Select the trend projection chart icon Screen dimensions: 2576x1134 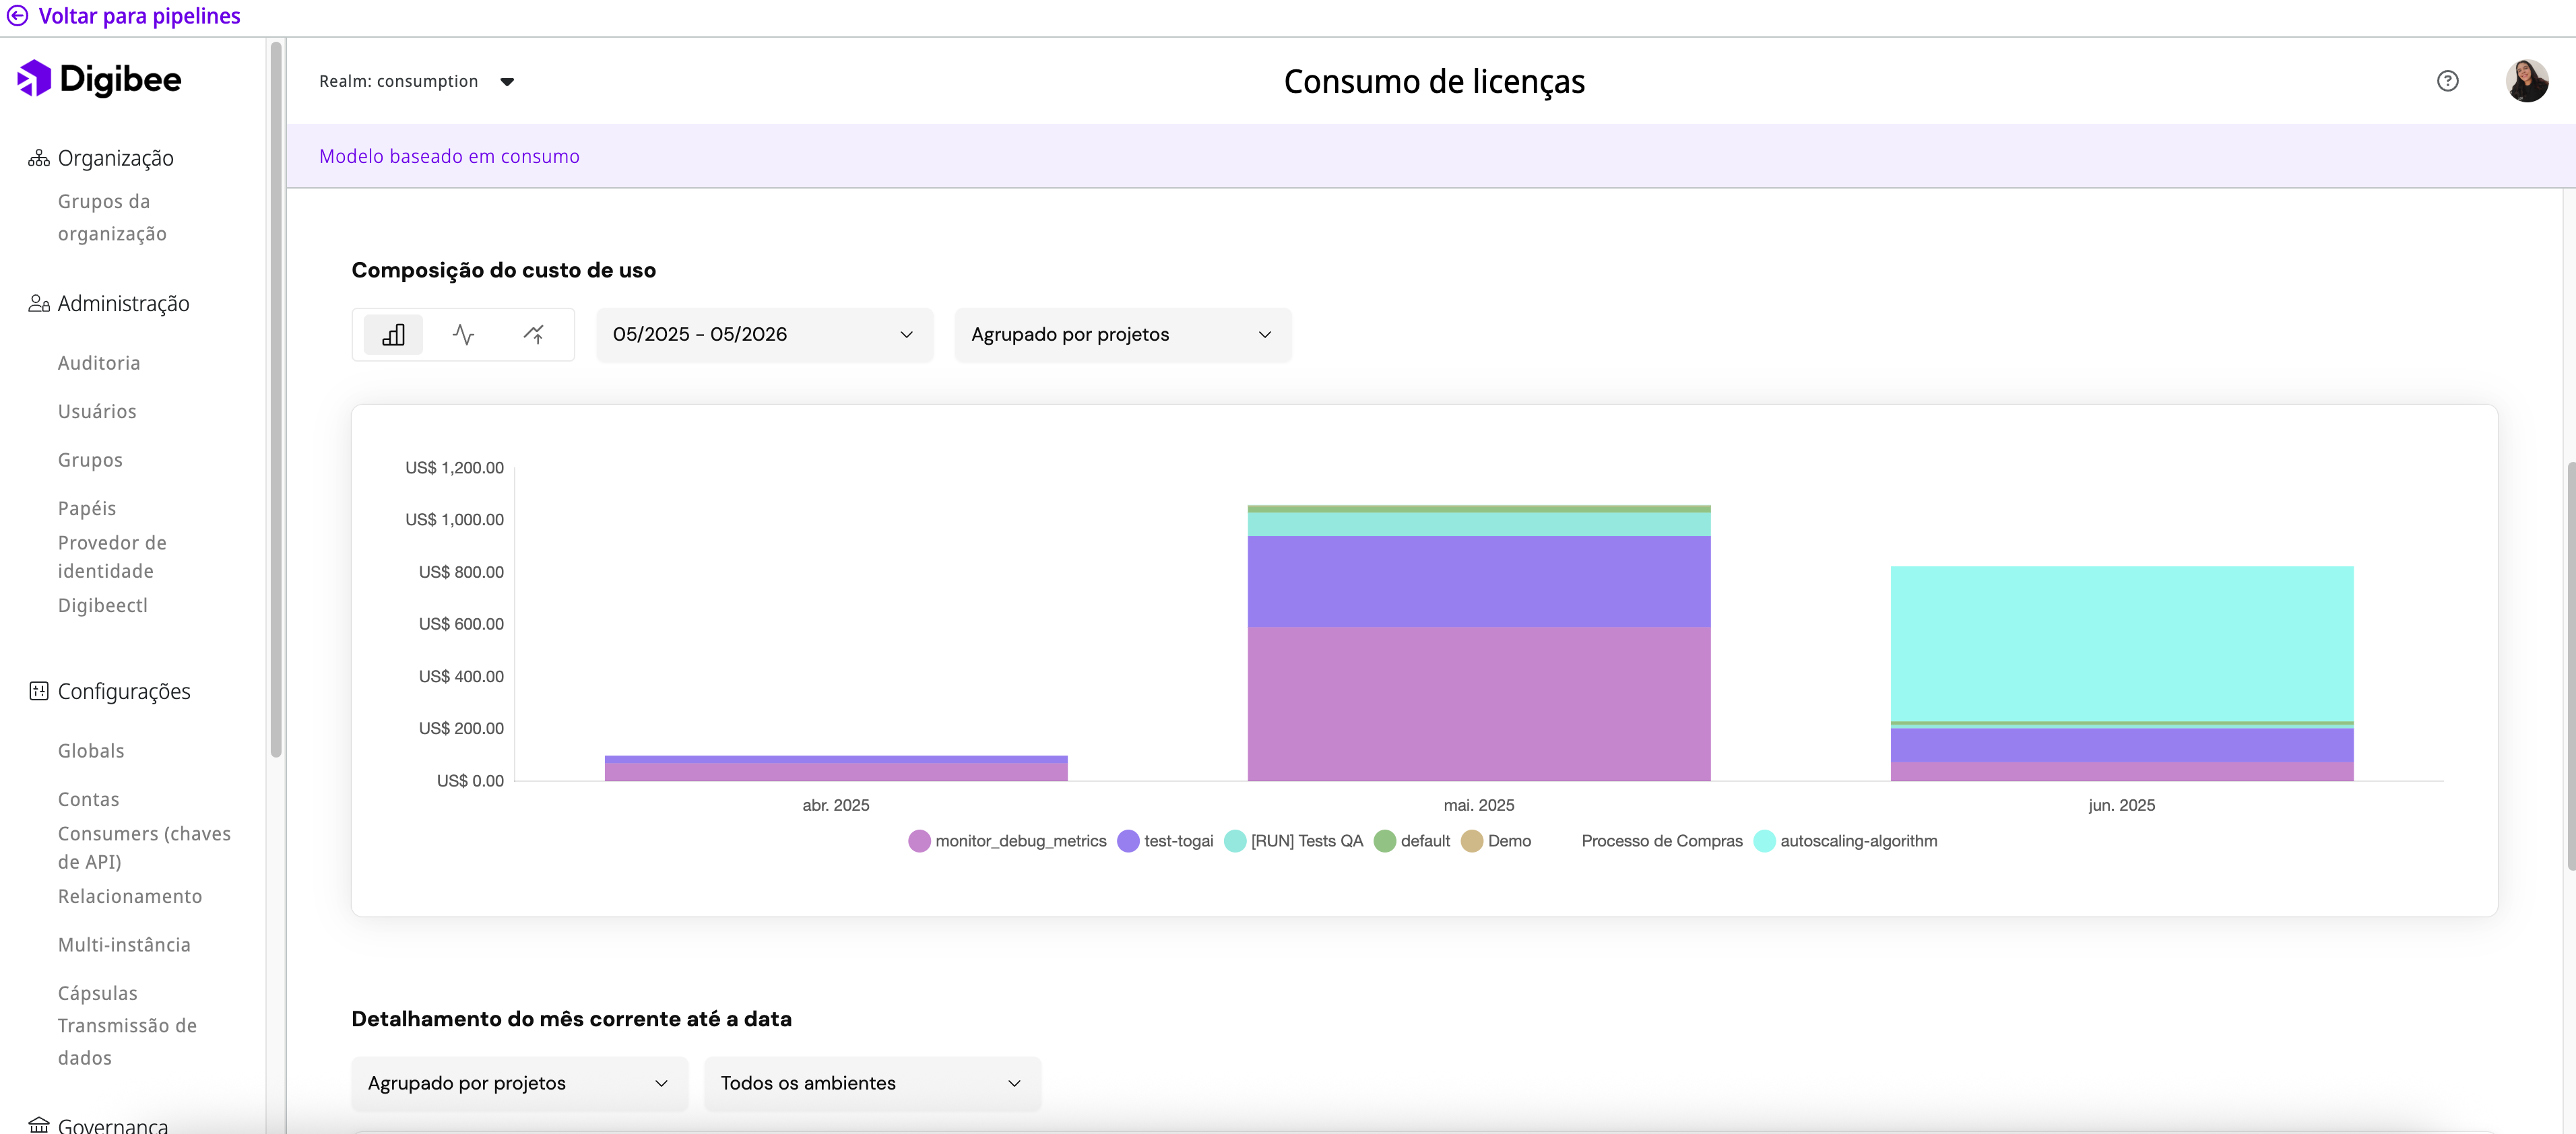tap(534, 334)
